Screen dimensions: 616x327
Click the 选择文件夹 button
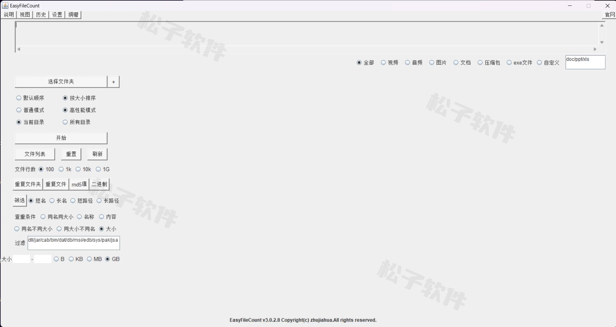[61, 82]
